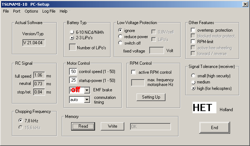Select high (for helicopters) tolerance

tap(193, 88)
